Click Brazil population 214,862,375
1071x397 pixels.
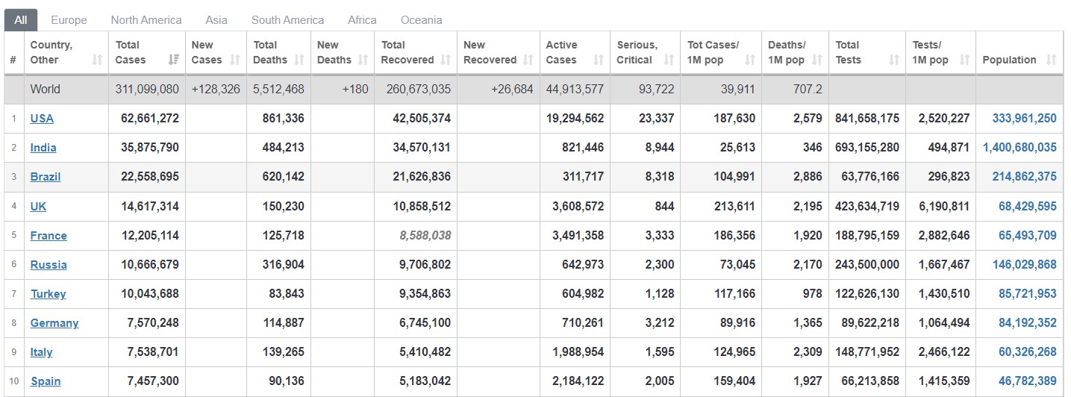pos(1025,177)
